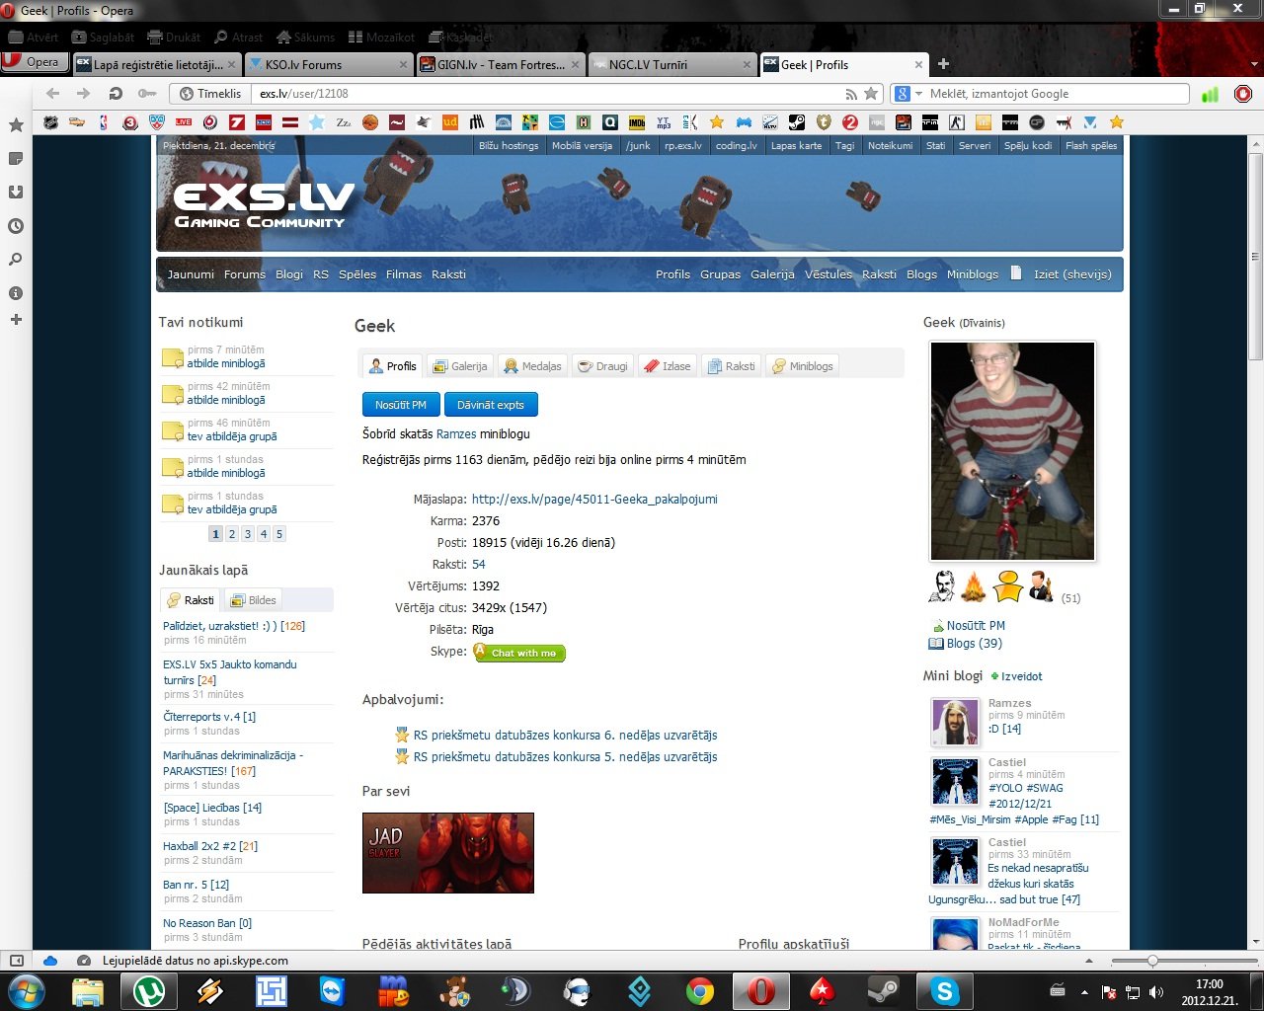Open the Izlase profile tab
Screen dimensions: 1264x1011
[668, 366]
